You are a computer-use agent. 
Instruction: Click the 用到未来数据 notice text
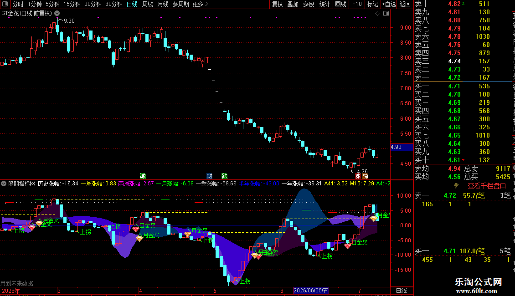(x=17, y=283)
